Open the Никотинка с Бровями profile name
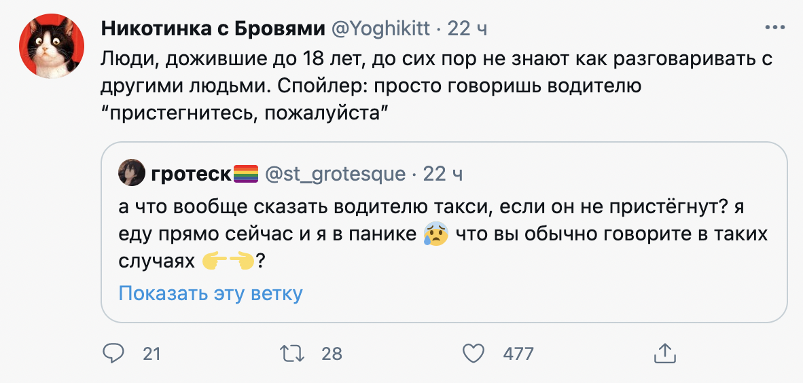 pos(213,28)
